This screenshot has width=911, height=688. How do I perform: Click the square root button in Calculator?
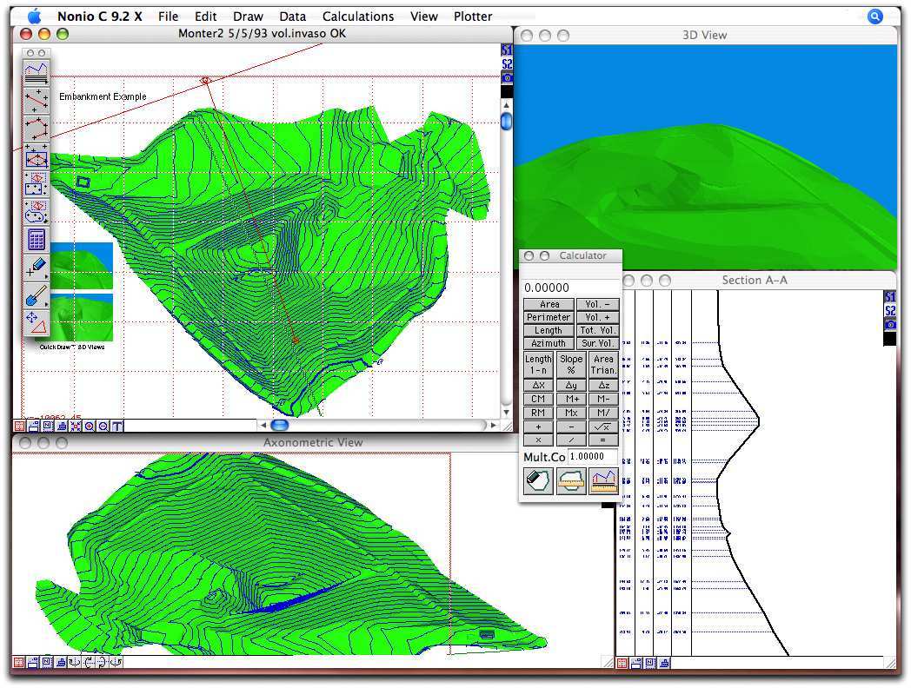point(604,427)
